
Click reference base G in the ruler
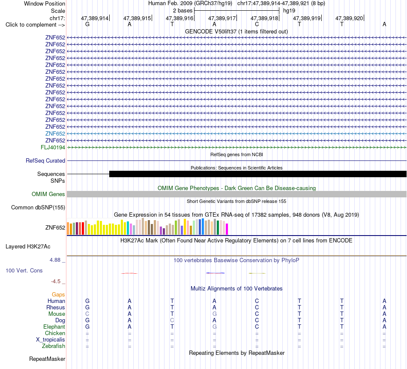87,24
